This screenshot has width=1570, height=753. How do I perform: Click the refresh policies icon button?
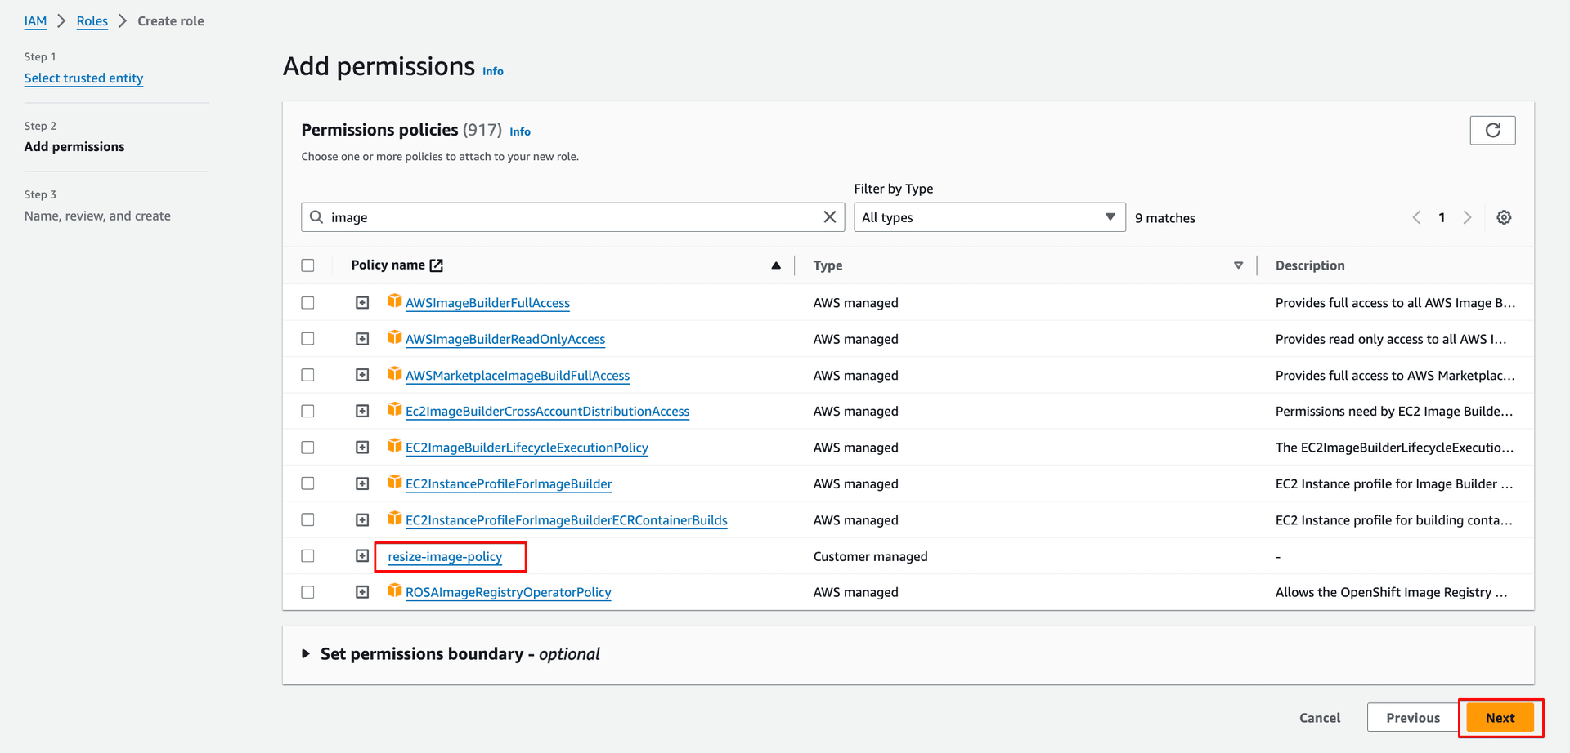1492,131
